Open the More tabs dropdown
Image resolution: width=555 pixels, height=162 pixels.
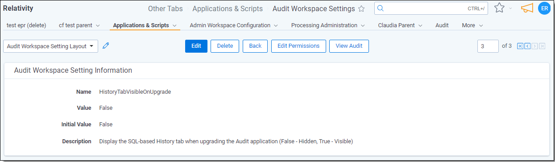coord(472,25)
